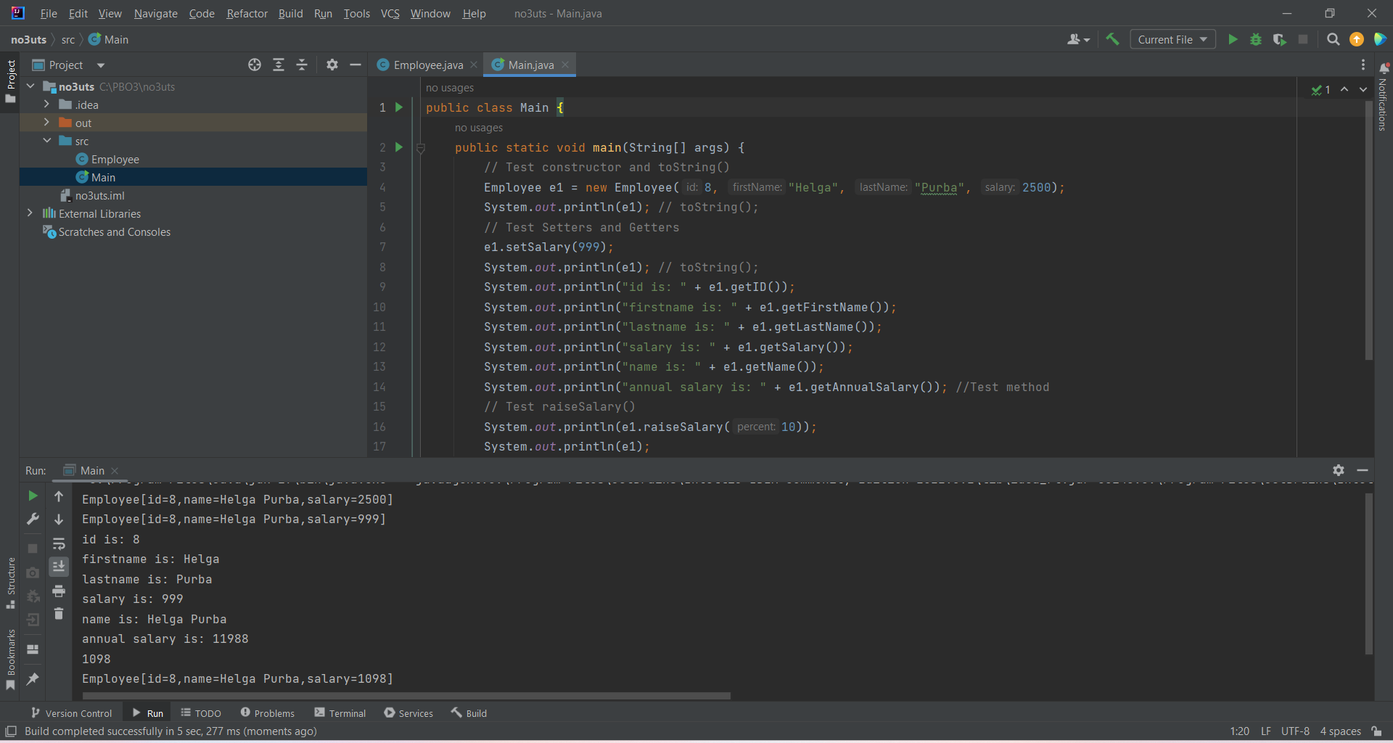Switch to the Terminal panel

tap(340, 713)
